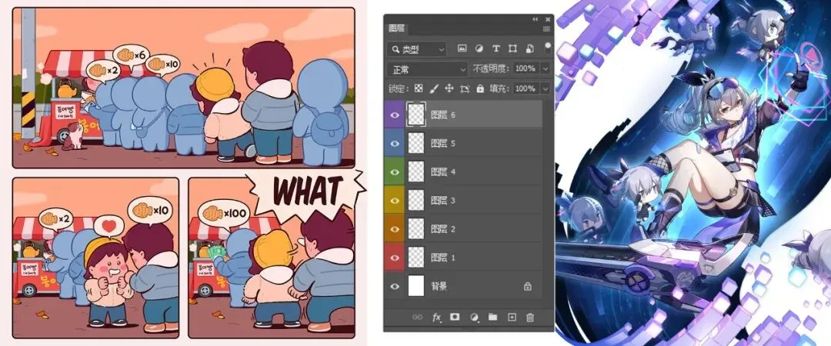831x346 pixels.
Task: Click the lock position move icon
Action: coord(449,88)
